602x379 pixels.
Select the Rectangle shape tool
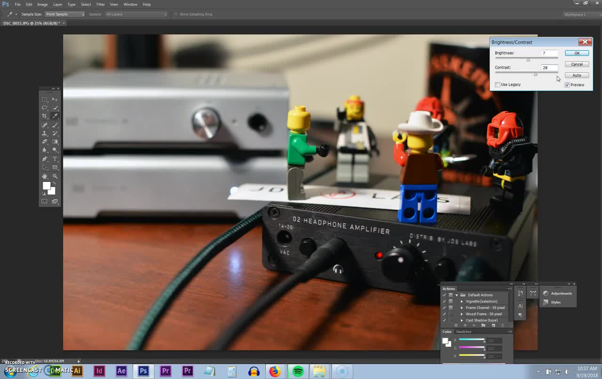click(55, 167)
